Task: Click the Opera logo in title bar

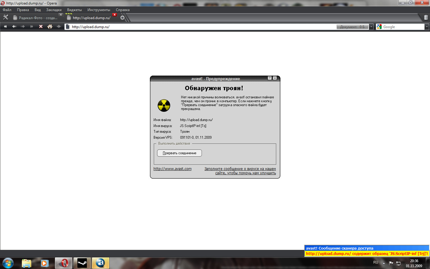Action: click(3, 3)
